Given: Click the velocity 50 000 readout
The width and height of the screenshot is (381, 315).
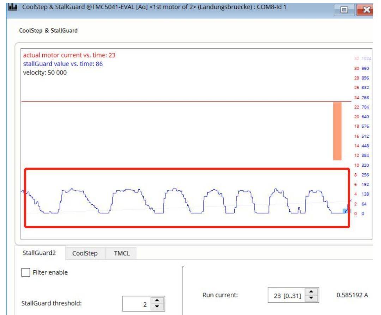Looking at the screenshot, I should (x=45, y=73).
